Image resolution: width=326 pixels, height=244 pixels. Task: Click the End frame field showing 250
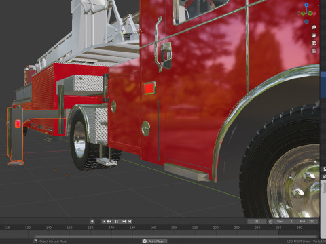(308, 222)
